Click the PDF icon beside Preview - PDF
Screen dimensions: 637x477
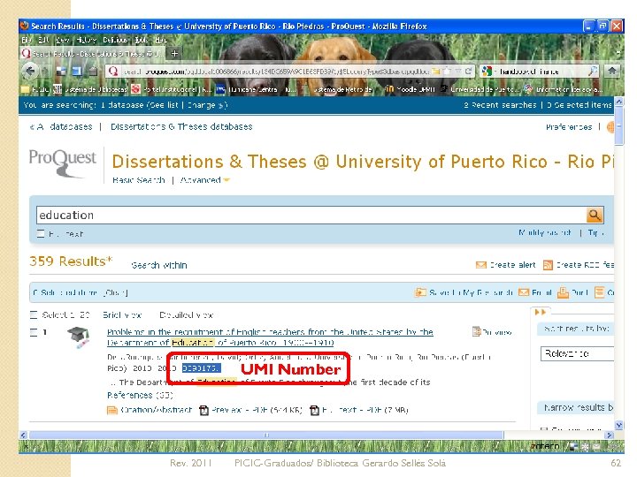pyautogui.click(x=204, y=410)
